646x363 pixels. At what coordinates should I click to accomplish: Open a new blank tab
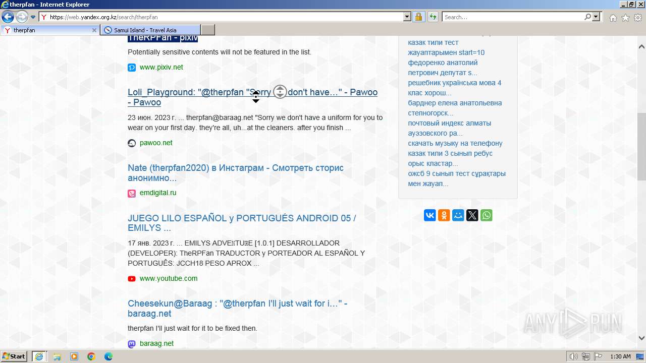pos(208,30)
